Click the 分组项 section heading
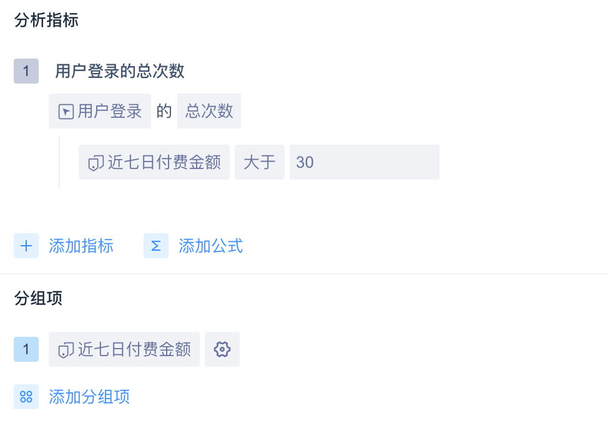Viewport: 608px width, 426px height. [x=38, y=298]
